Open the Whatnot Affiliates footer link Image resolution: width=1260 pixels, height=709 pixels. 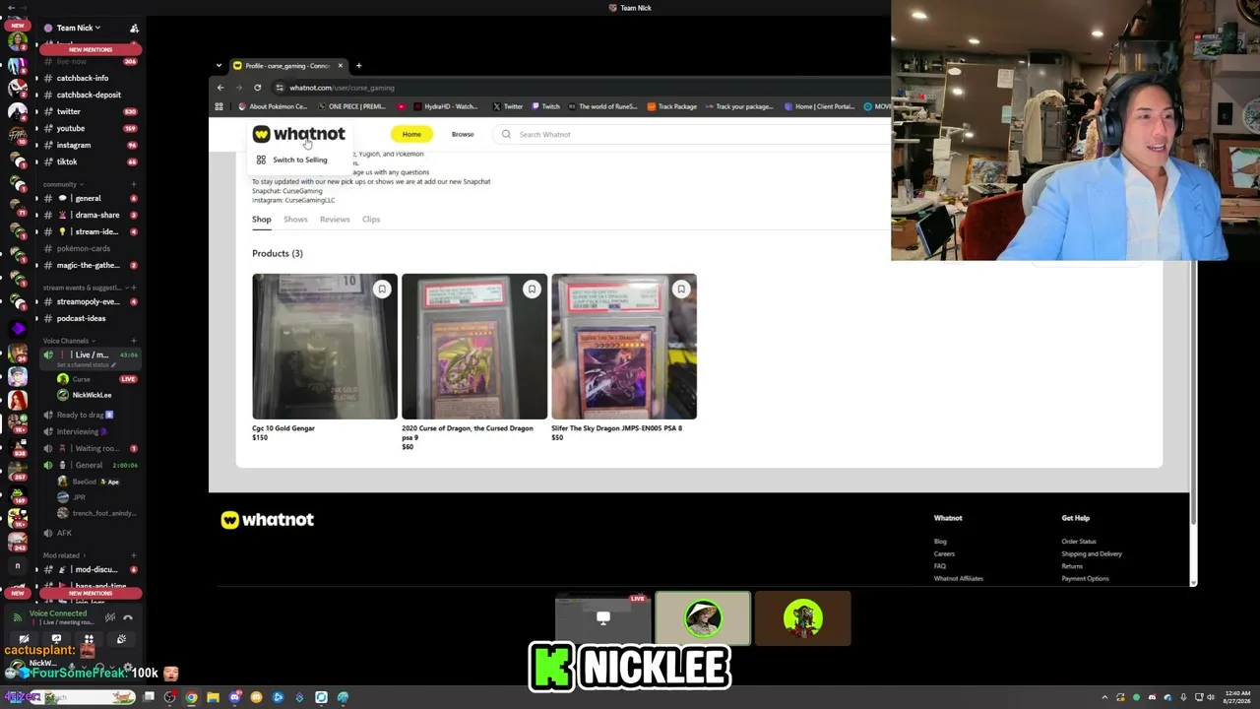point(959,578)
